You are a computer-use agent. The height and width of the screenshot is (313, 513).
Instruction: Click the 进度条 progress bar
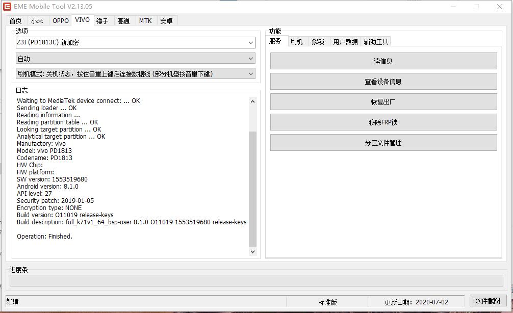(x=256, y=280)
